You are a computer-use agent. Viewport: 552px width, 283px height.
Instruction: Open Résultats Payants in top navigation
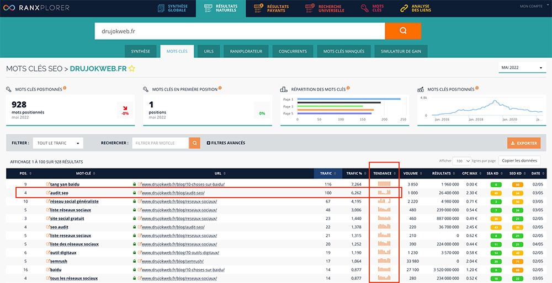pyautogui.click(x=271, y=8)
